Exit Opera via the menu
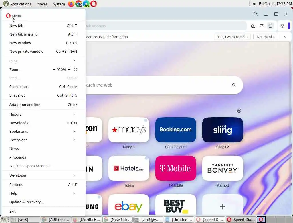The image size is (293, 223). tap(43, 211)
